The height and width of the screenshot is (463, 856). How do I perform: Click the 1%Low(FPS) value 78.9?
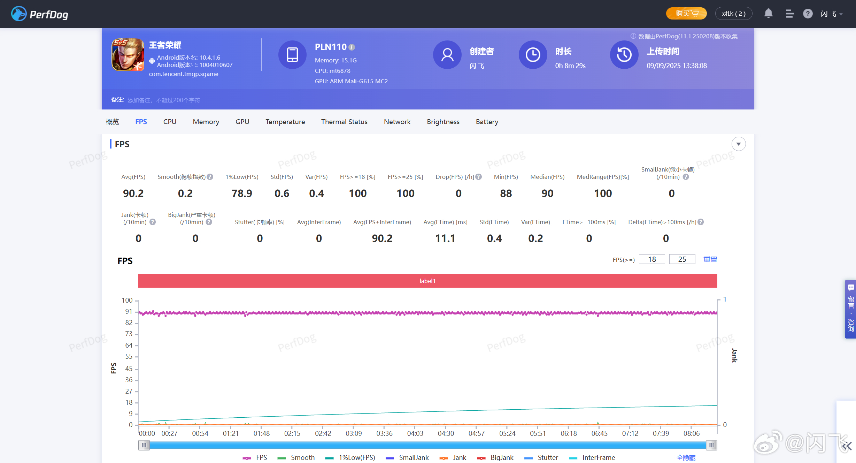[242, 193]
